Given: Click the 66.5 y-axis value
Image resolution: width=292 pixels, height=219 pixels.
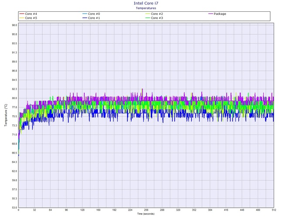Looking at the screenshot, I should (14, 153).
